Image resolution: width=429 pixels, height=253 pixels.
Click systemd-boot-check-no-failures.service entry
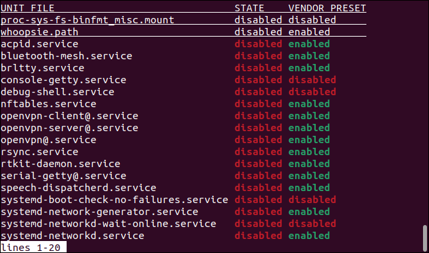115,200
